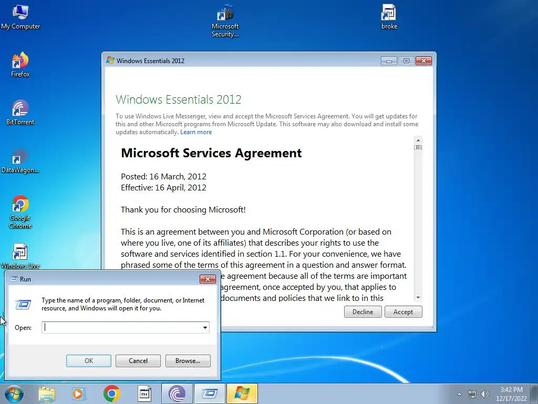
Task: Close the Run dialog
Action: (208, 279)
